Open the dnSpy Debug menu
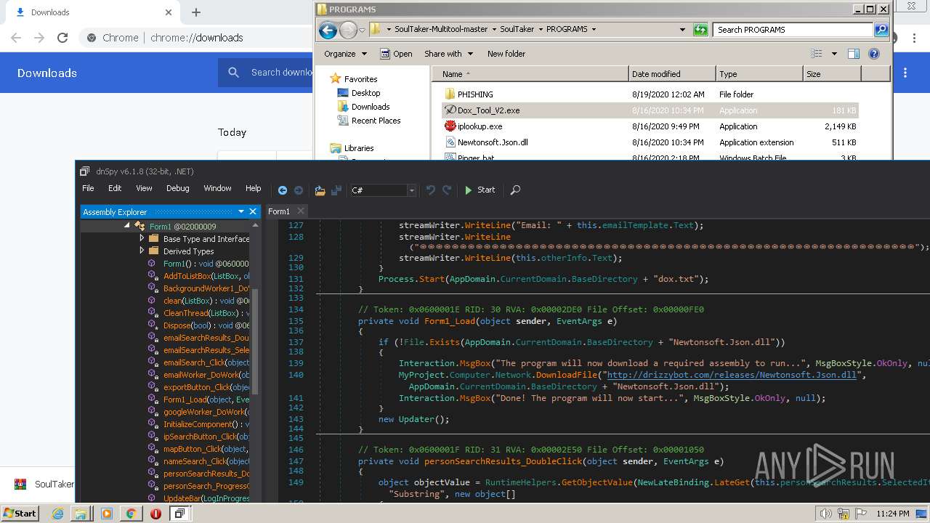This screenshot has height=523, width=930. point(177,188)
